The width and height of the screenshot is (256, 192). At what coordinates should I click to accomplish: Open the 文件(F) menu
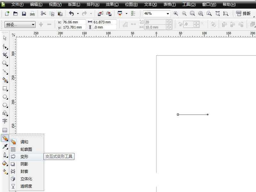coord(18,4)
